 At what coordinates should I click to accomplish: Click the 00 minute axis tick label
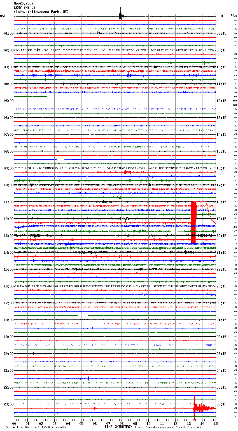(14, 423)
